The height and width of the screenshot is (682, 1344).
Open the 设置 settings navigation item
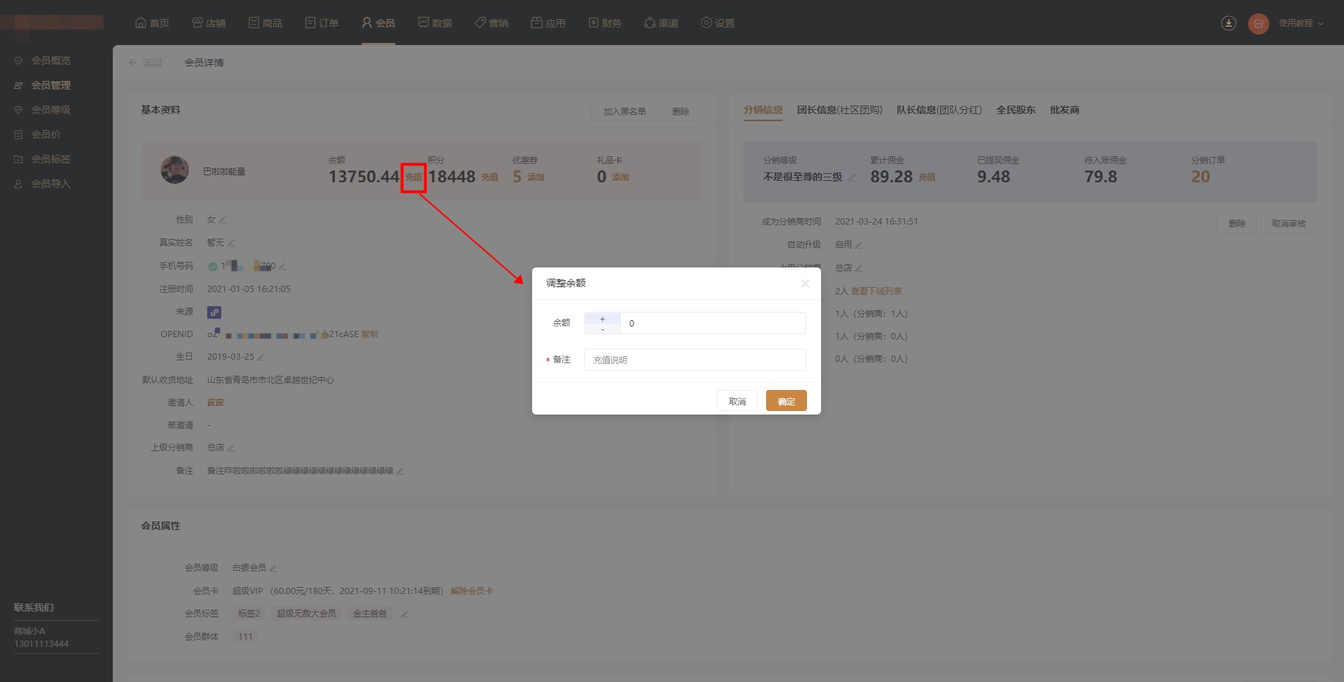point(717,23)
